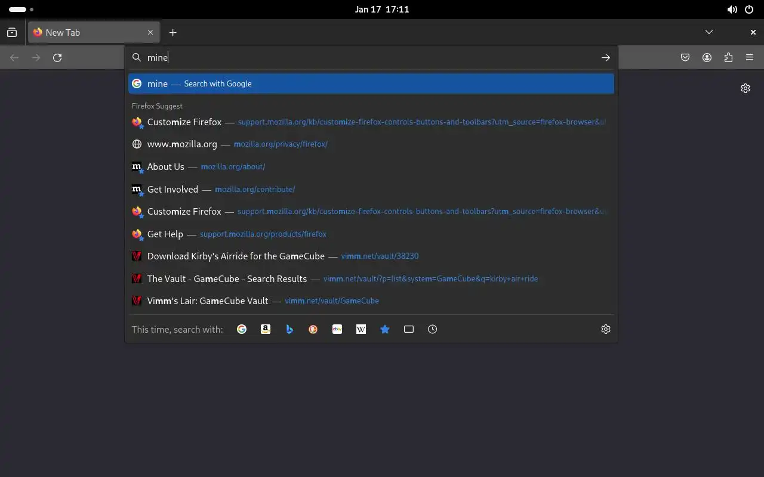Open the system volume indicator
This screenshot has width=764, height=477.
732,10
